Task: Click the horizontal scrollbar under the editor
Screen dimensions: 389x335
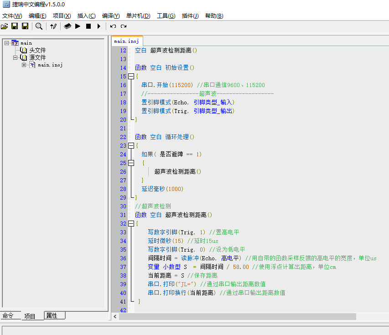Action: [237, 316]
